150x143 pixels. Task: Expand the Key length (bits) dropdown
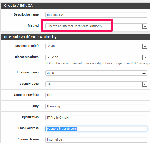96,46
